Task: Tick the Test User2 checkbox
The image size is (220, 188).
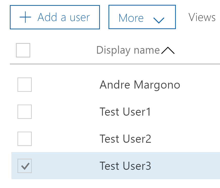Action: [x=24, y=139]
